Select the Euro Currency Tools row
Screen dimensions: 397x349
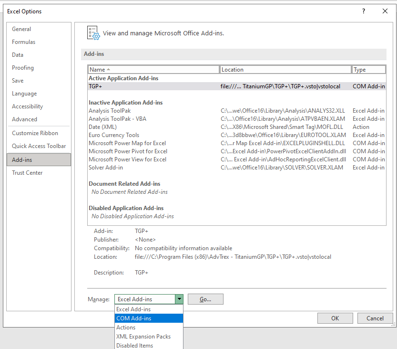(x=237, y=135)
